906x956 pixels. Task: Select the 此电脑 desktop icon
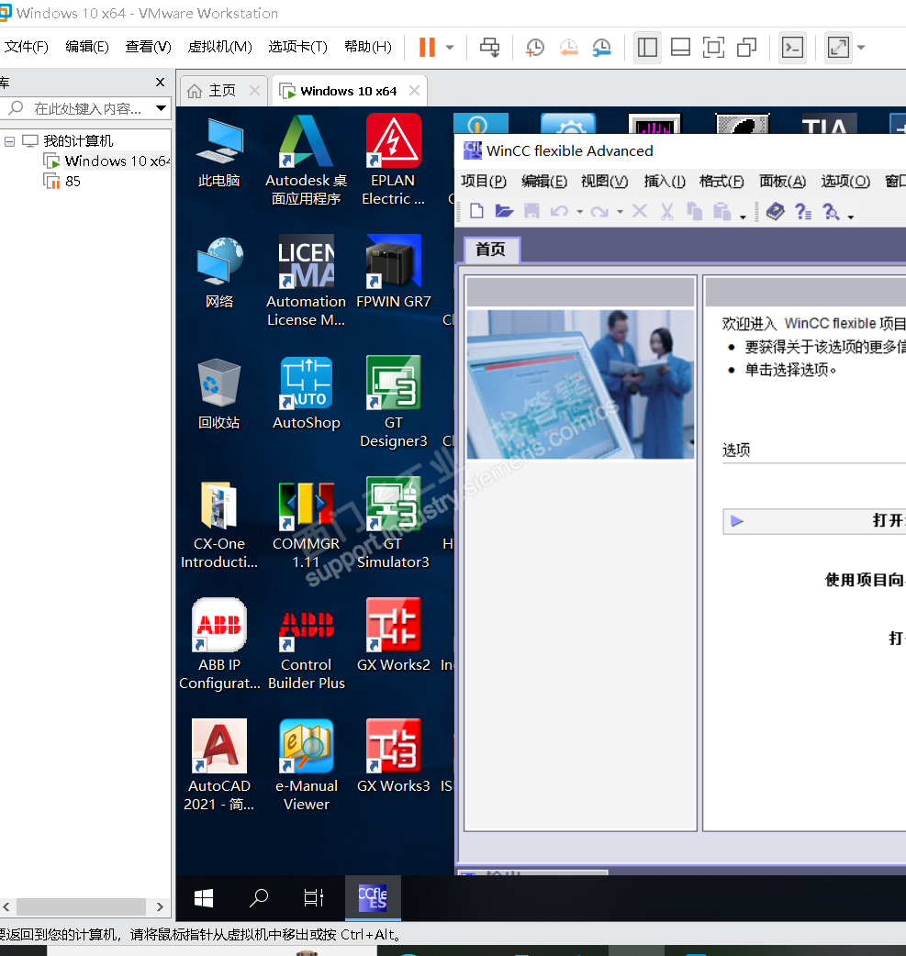[219, 153]
